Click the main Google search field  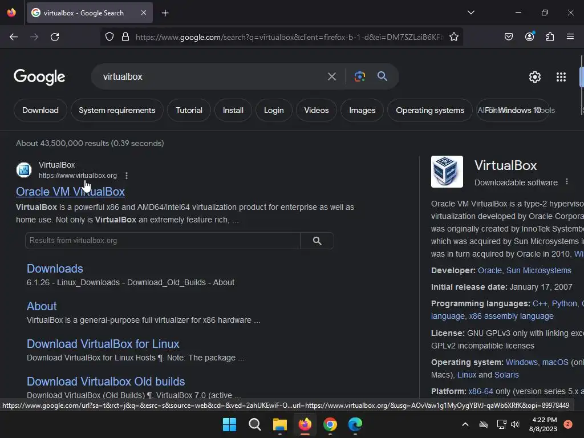[212, 77]
